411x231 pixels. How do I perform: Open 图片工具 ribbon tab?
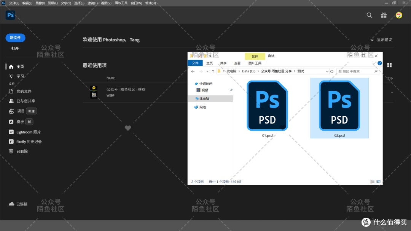255,63
